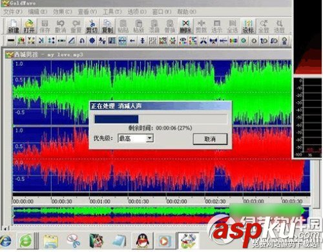Click the GoldWave taskbar button
323x252 pixels.
pos(188,240)
